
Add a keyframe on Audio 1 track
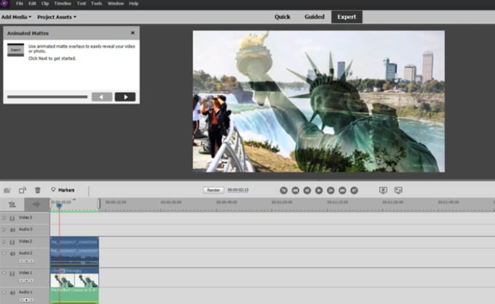pyautogui.click(x=27, y=300)
